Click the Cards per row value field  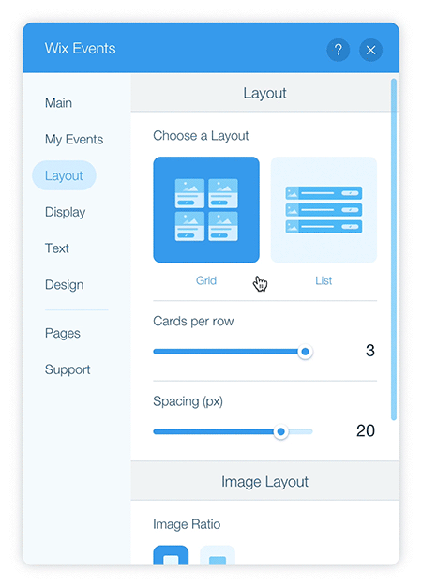point(369,351)
